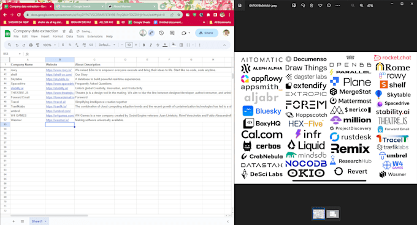Image resolution: width=417 pixels, height=225 pixels.
Task: Open the umbrel.com website link
Action: pyautogui.click(x=58, y=111)
